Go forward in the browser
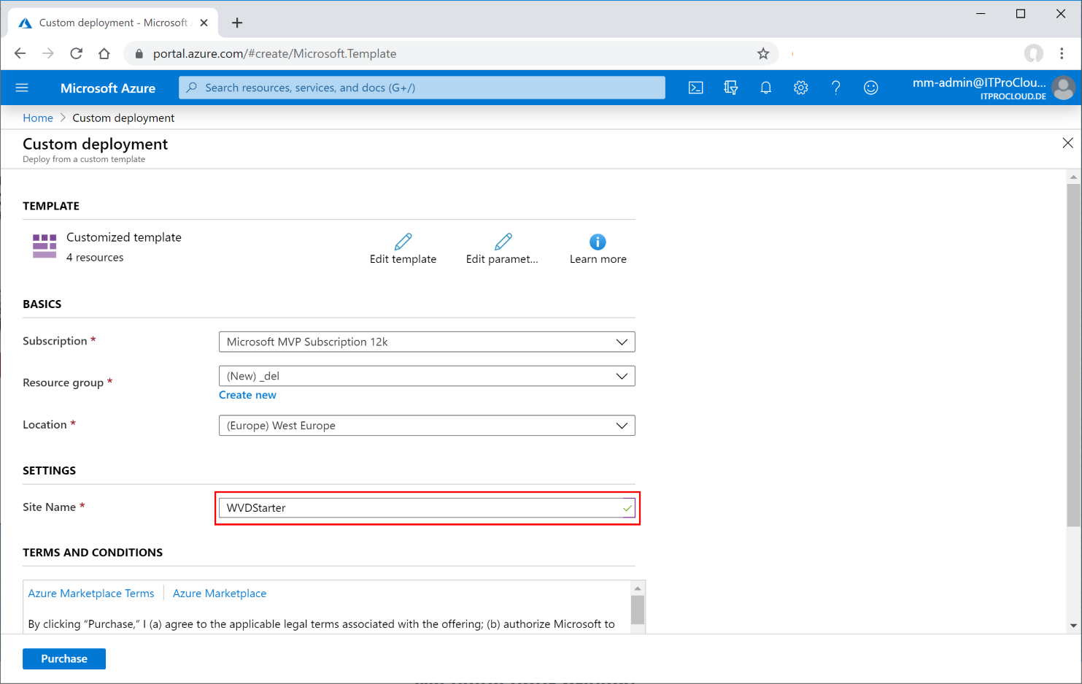The height and width of the screenshot is (684, 1082). click(x=48, y=53)
